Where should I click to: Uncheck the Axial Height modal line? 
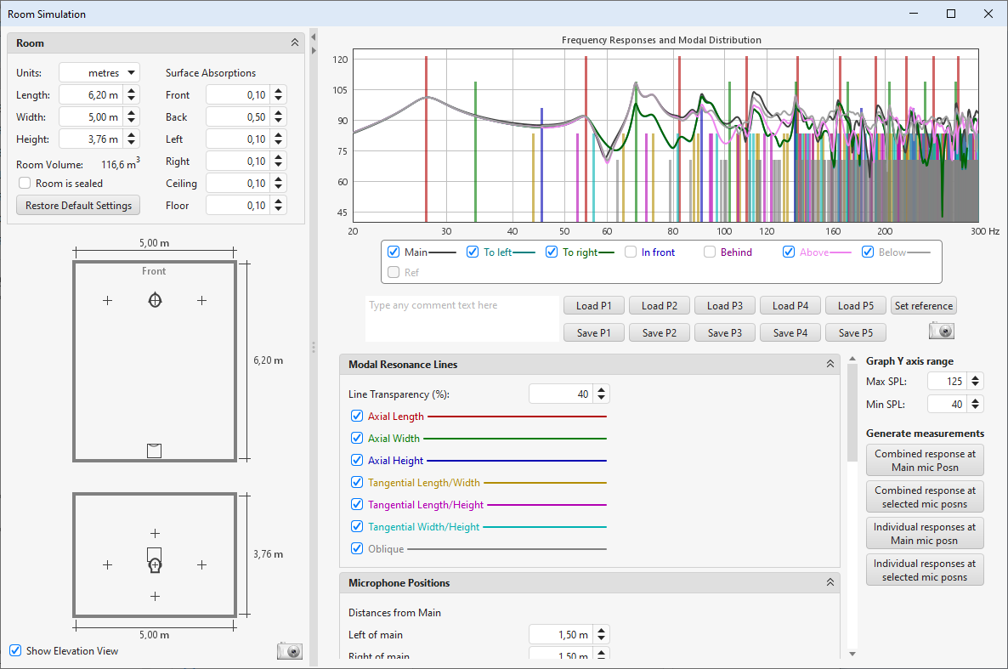click(357, 461)
